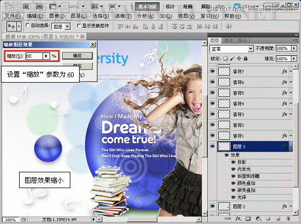Click the 确定 button in the dialog
This screenshot has height=224, width=301.
click(x=77, y=55)
